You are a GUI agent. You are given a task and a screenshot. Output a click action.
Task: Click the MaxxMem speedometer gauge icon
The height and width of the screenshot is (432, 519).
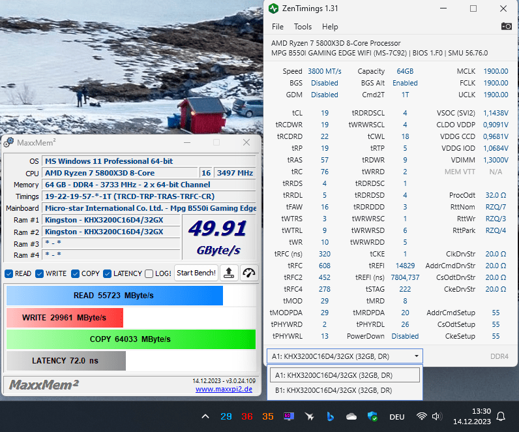pyautogui.click(x=249, y=273)
